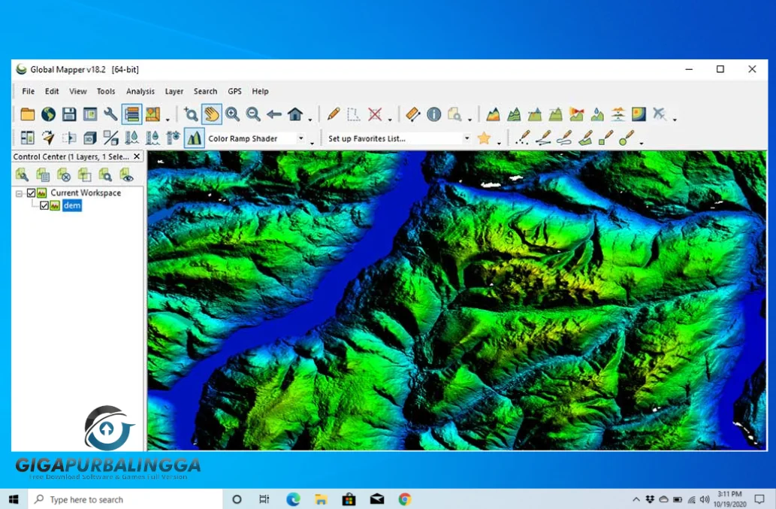The height and width of the screenshot is (509, 776).
Task: Open the Tools menu
Action: coord(105,91)
